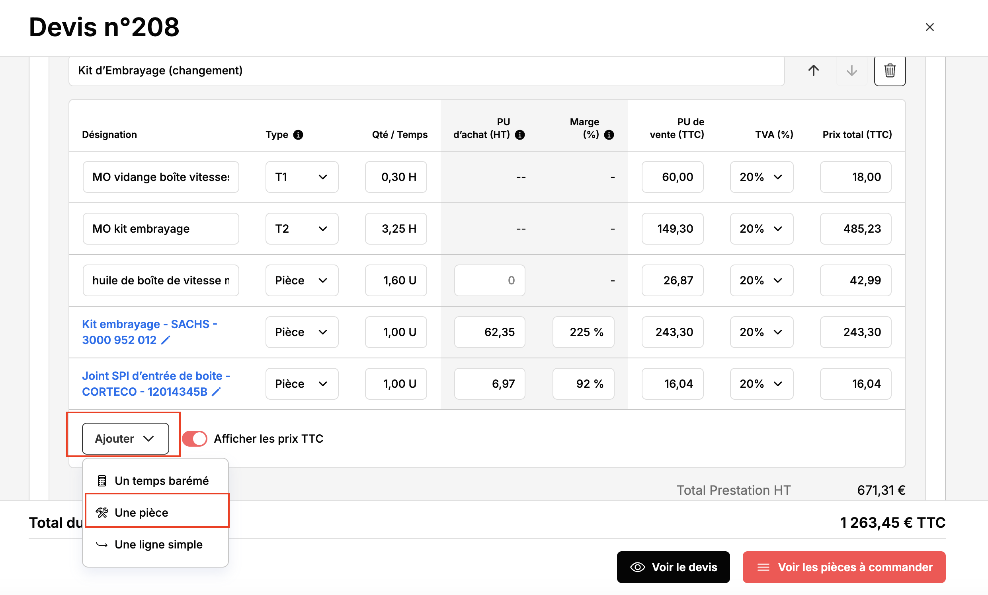This screenshot has height=595, width=988.
Task: Click the 60,00 PU de vente field
Action: 672,177
